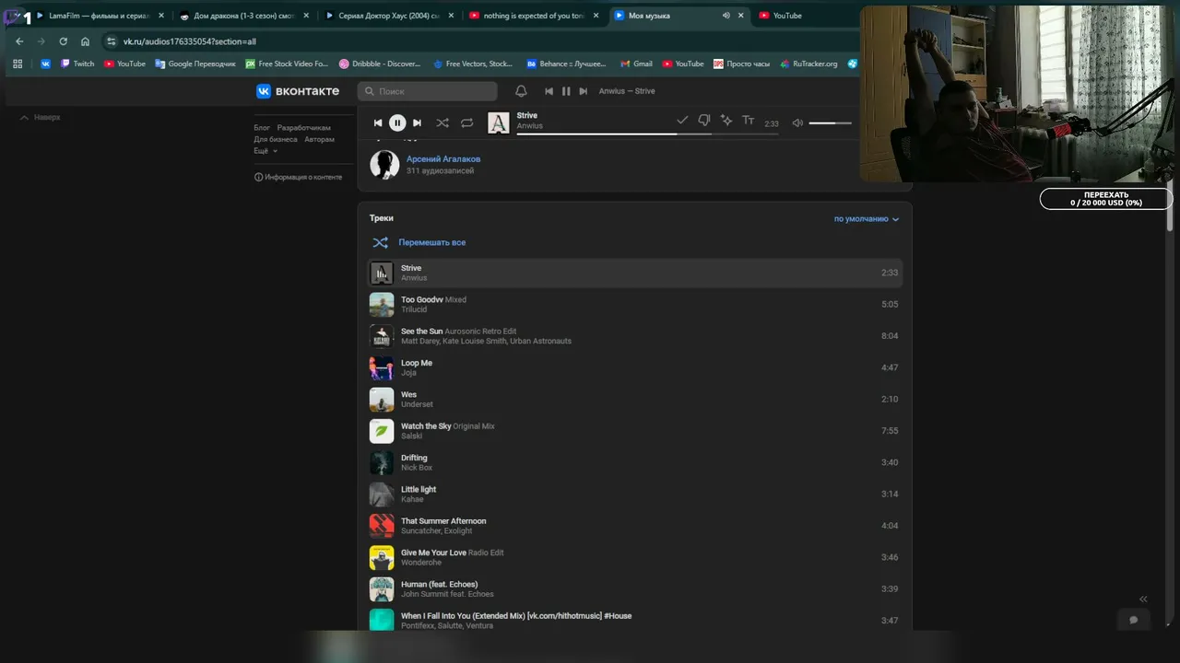Image resolution: width=1180 pixels, height=663 pixels.
Task: Click the address bar URL
Action: [x=190, y=41]
